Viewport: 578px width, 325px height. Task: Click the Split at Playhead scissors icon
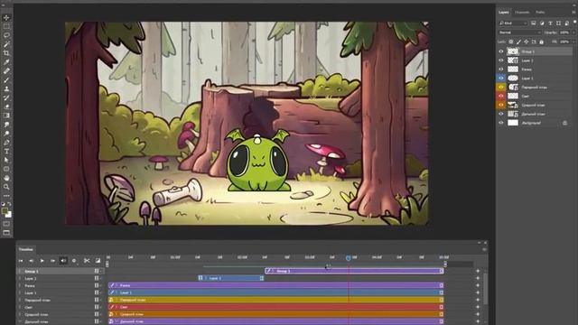(x=87, y=261)
